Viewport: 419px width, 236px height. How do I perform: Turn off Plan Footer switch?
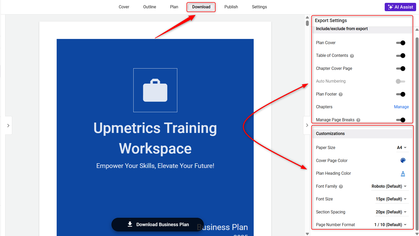pyautogui.click(x=401, y=94)
